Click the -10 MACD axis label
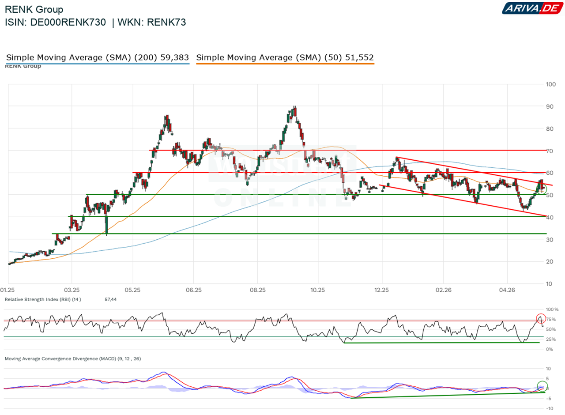 550,408
